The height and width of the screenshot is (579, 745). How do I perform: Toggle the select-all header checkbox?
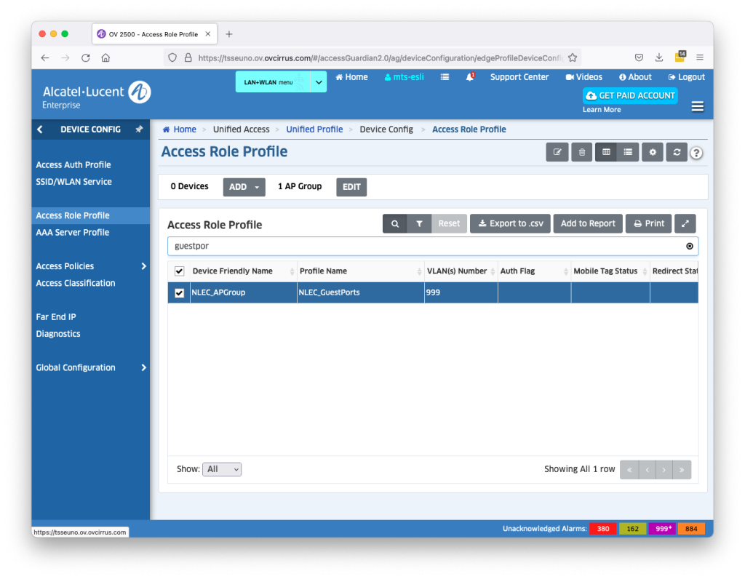(x=180, y=271)
